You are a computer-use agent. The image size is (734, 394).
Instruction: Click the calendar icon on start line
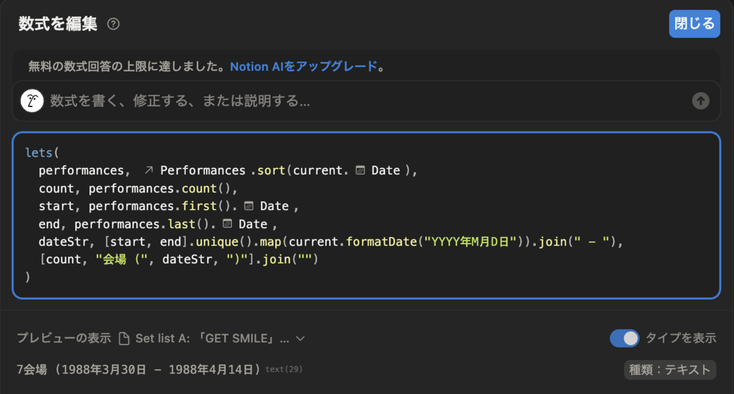249,206
